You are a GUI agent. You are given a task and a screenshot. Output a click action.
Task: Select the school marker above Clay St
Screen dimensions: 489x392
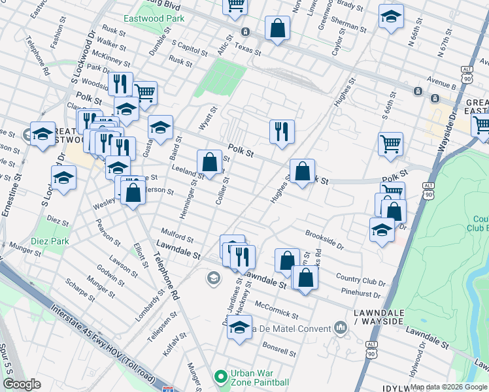tap(126, 110)
